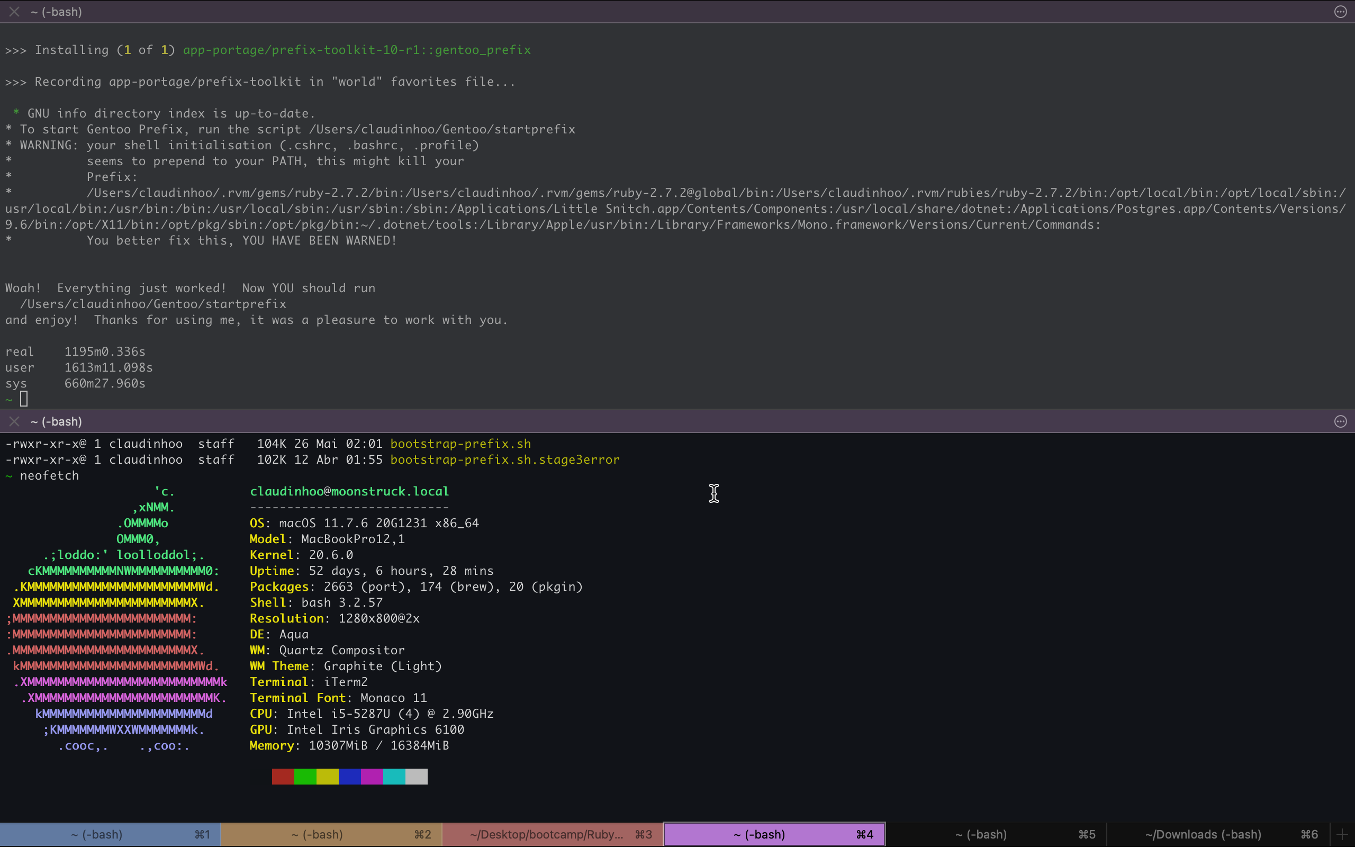Add a new tab with plus button
This screenshot has height=847, width=1355.
[x=1342, y=834]
